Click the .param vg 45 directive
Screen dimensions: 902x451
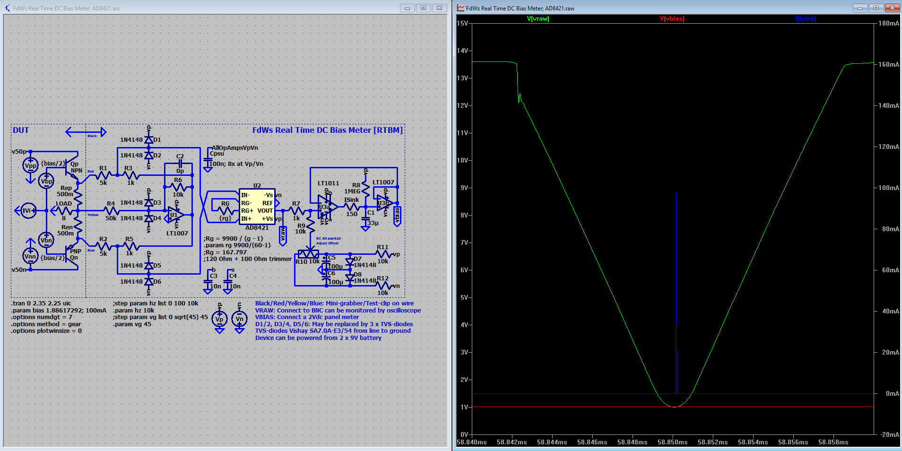tap(132, 324)
